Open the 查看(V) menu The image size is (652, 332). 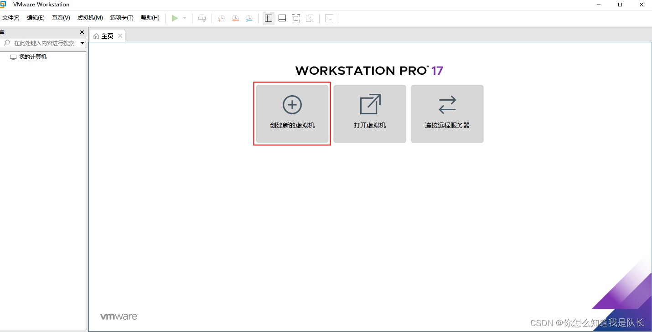pos(61,18)
